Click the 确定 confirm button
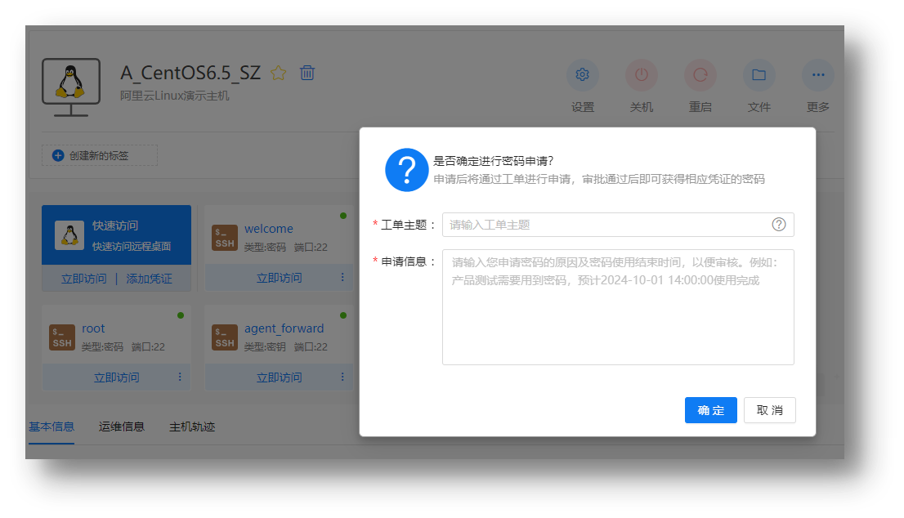The height and width of the screenshot is (518, 904). tap(710, 410)
